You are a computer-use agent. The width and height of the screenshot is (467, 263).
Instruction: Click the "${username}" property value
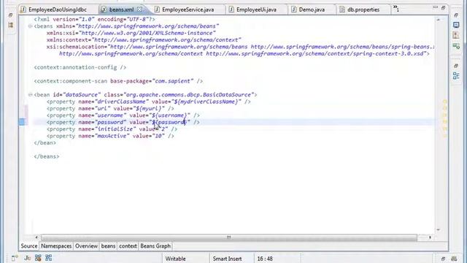(171, 115)
